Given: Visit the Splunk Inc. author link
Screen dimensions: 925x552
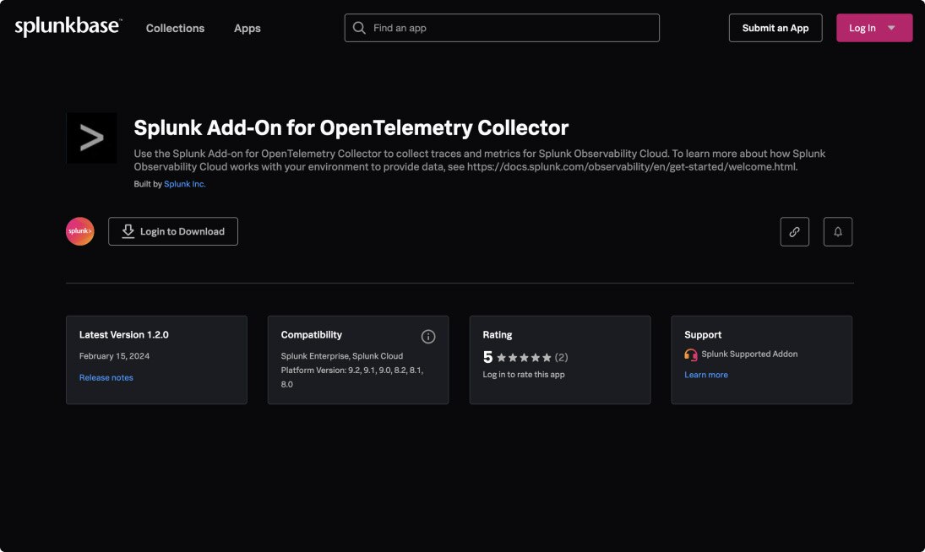Looking at the screenshot, I should pos(184,184).
